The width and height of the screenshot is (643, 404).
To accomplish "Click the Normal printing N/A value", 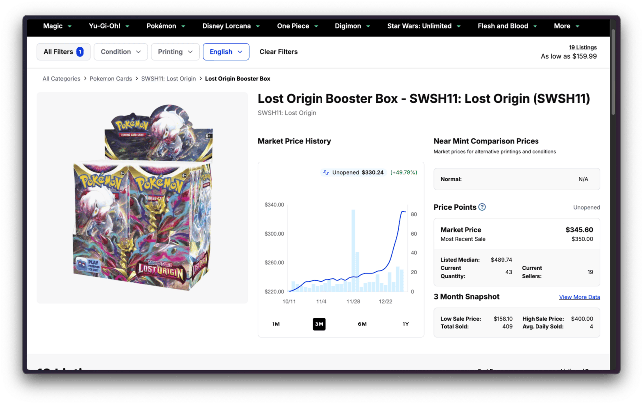I will click(x=583, y=179).
